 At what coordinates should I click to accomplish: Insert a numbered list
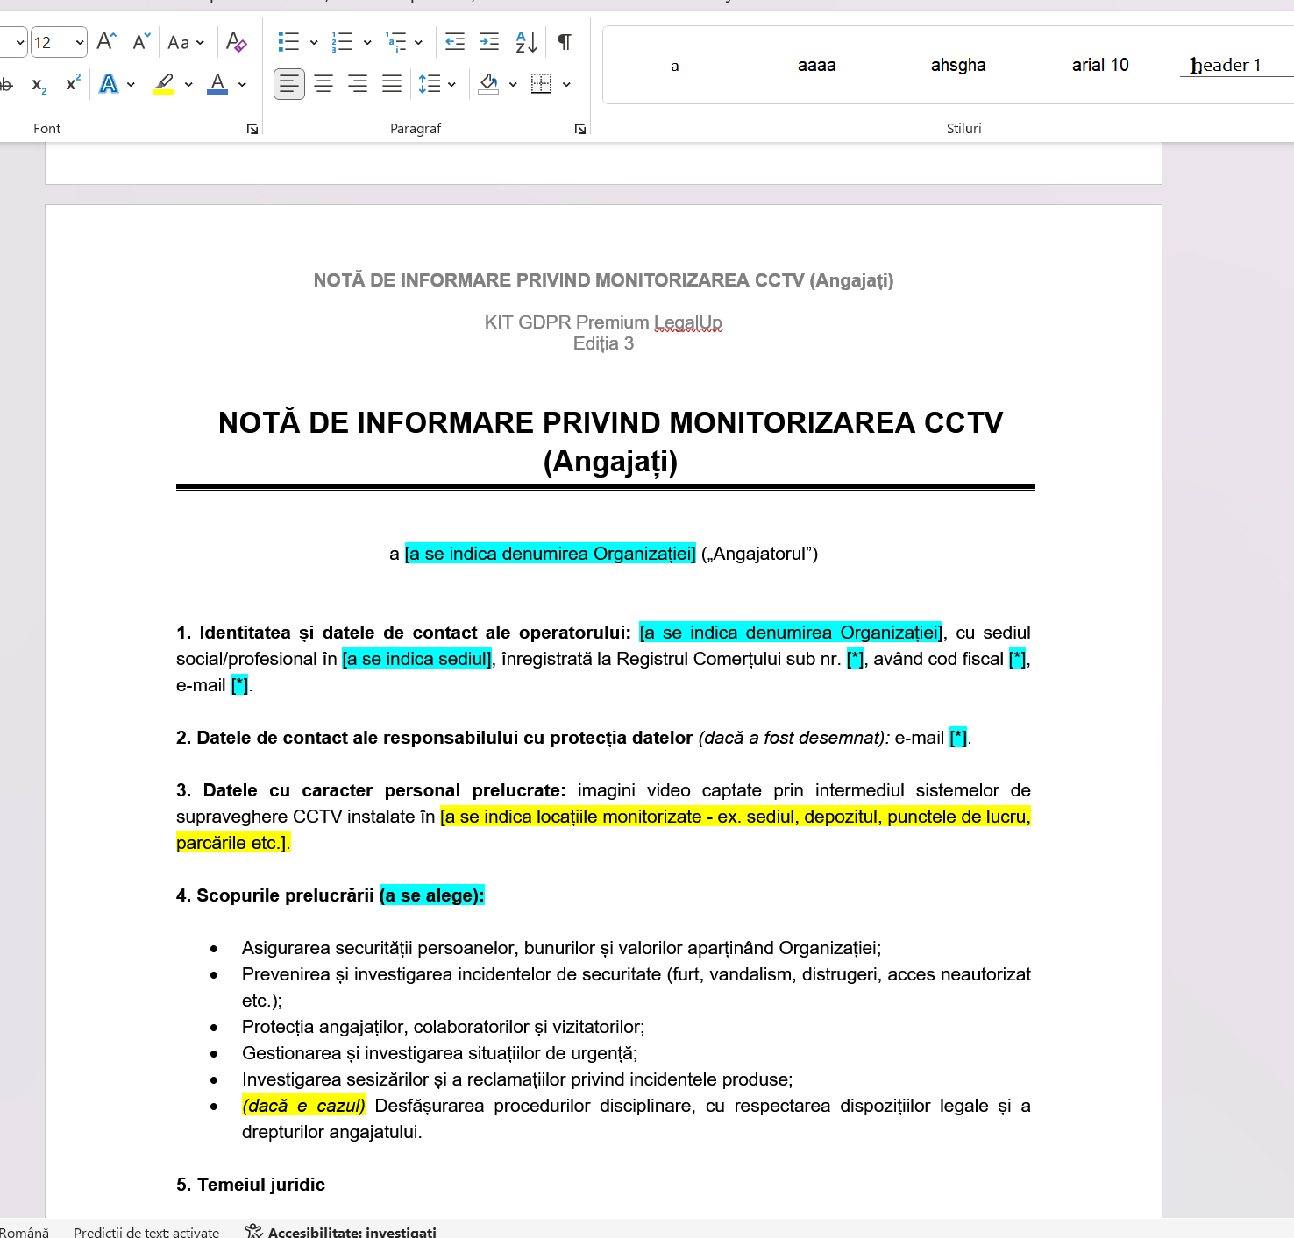pyautogui.click(x=342, y=41)
